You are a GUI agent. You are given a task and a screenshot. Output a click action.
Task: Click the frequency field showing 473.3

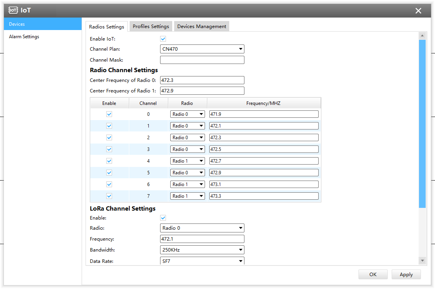pyautogui.click(x=264, y=196)
